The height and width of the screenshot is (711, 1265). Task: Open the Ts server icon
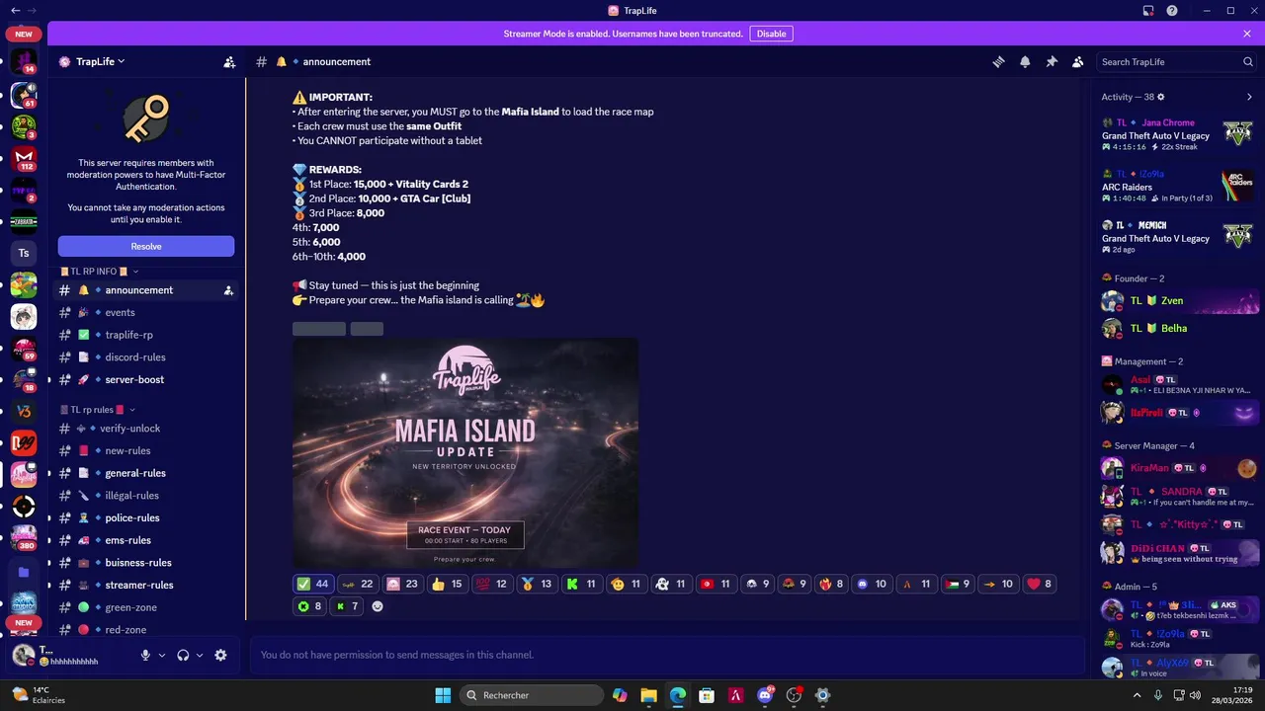click(24, 253)
